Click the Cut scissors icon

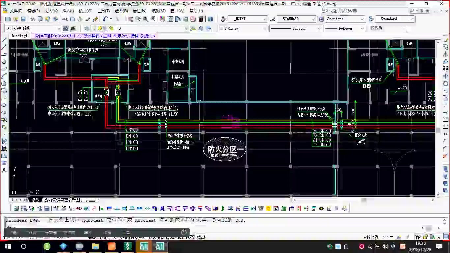(65, 19)
